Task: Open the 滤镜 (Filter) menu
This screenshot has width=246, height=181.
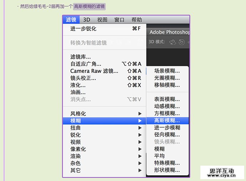Action: click(71, 20)
